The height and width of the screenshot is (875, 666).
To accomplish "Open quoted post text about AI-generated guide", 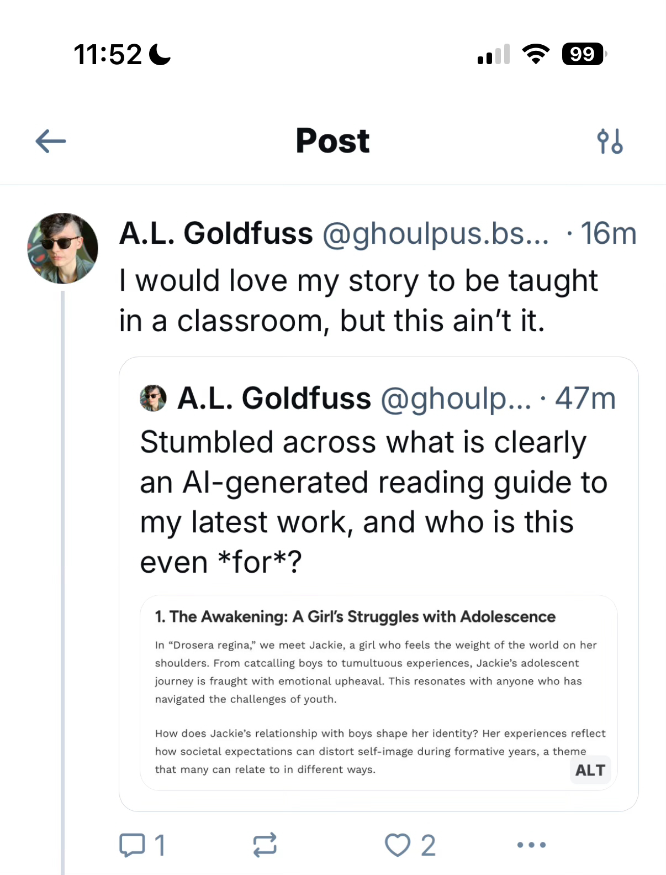I will point(373,502).
